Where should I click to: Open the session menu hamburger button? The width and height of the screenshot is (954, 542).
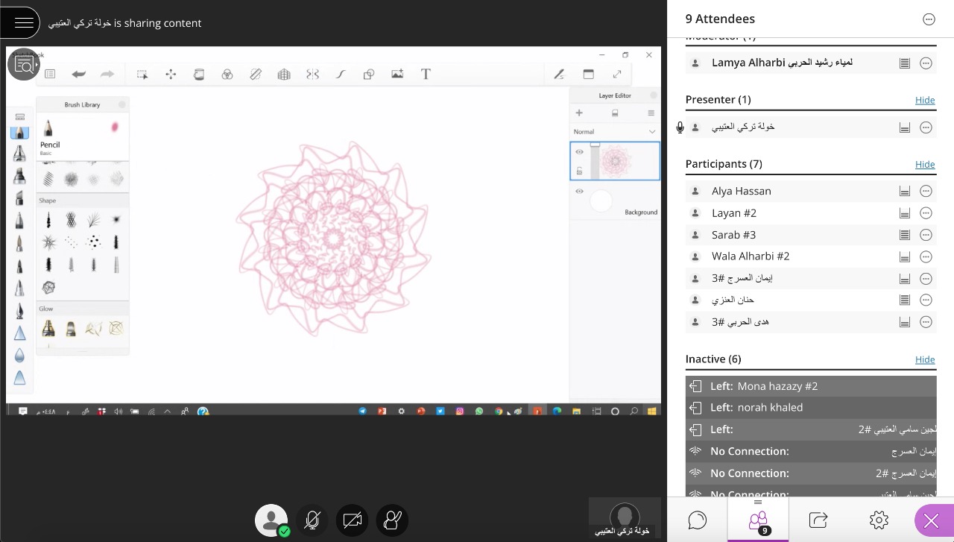[x=24, y=22]
